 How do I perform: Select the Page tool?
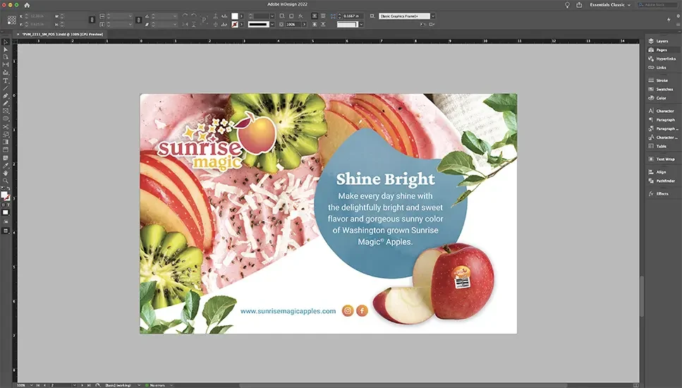[x=6, y=57]
